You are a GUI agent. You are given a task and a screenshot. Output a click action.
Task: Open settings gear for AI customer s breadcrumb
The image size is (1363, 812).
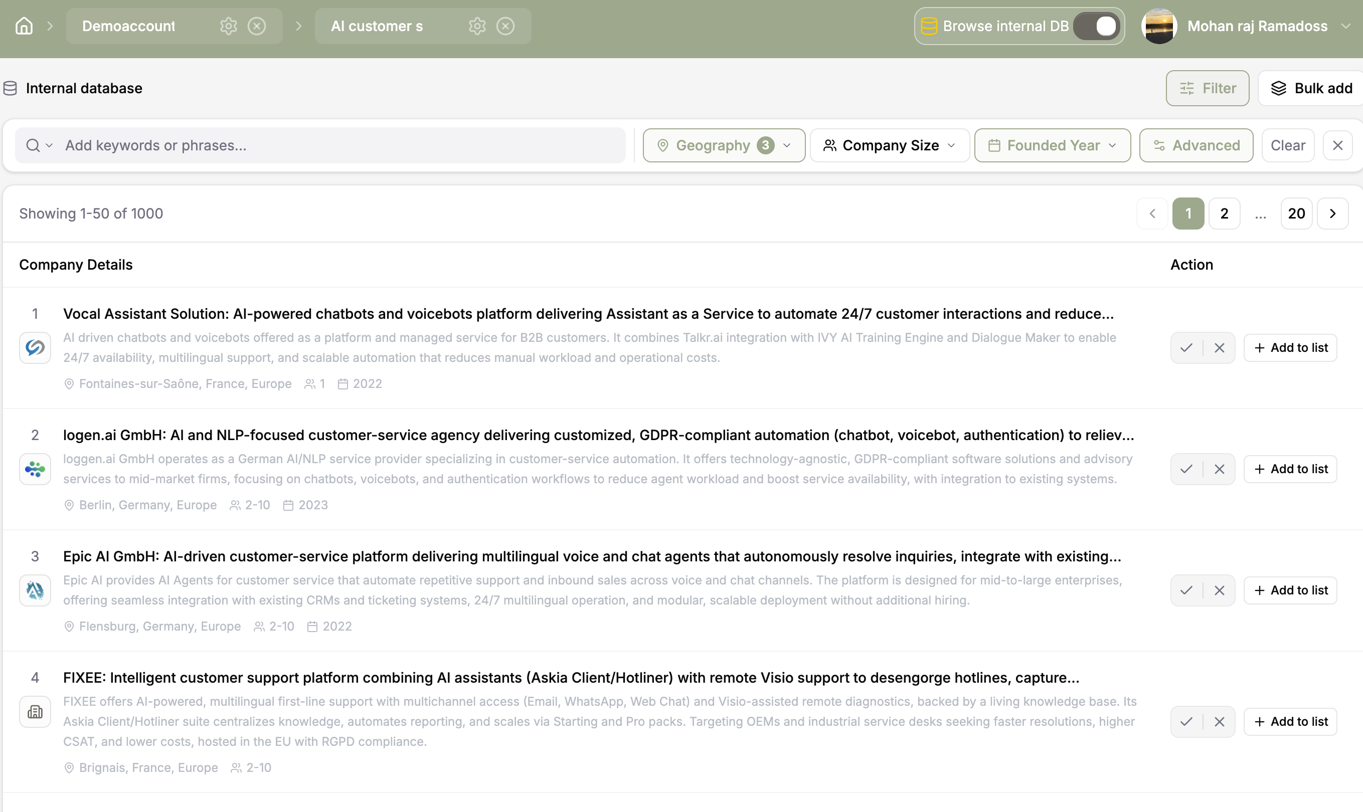click(x=477, y=26)
